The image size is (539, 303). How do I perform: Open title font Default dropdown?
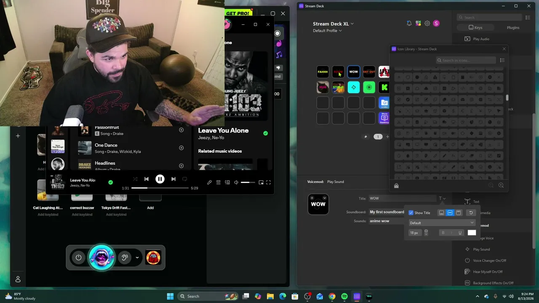442,223
